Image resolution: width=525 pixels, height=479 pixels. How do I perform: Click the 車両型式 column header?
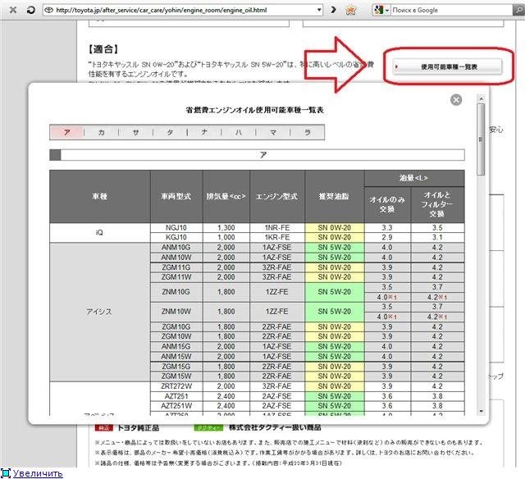click(176, 197)
